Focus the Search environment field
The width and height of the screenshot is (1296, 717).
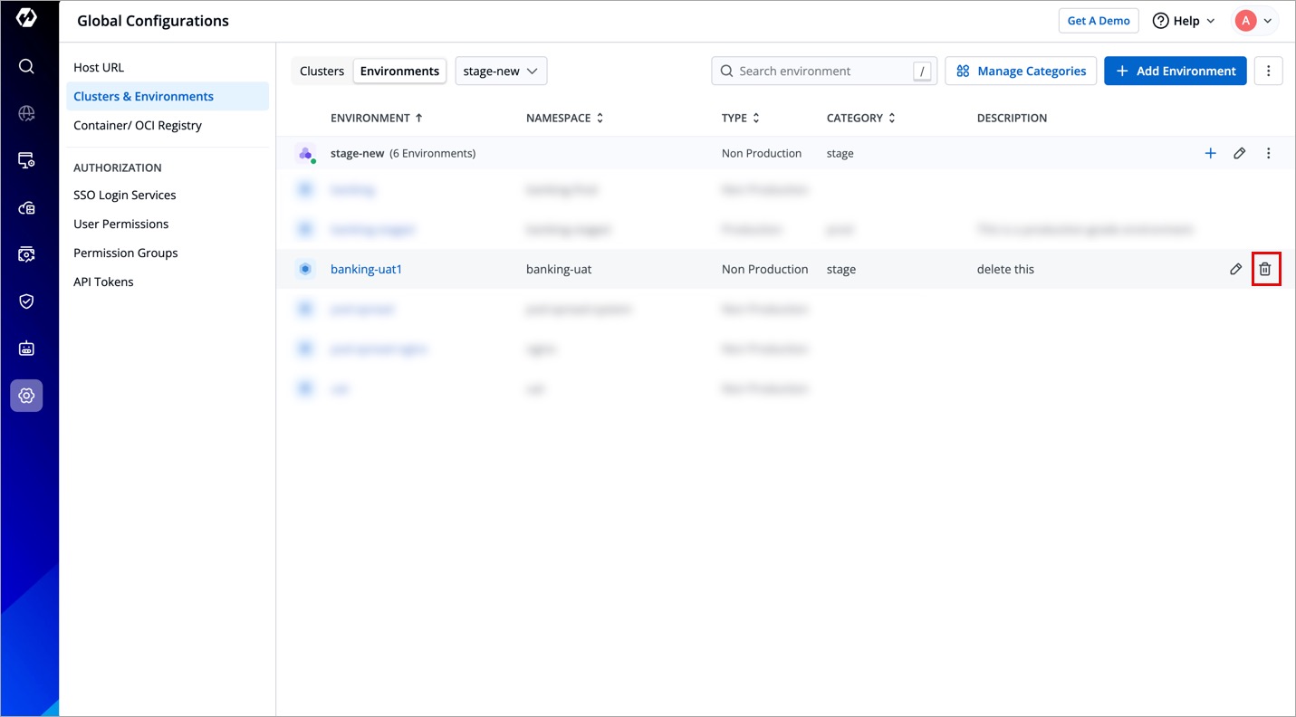tap(820, 71)
